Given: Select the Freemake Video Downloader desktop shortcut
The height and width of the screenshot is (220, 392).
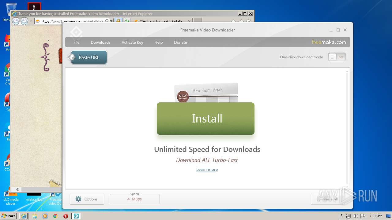Looking at the screenshot, I should pyautogui.click(x=55, y=198).
